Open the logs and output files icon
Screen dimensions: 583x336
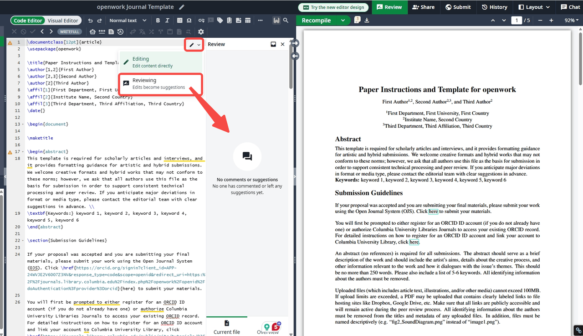(357, 20)
